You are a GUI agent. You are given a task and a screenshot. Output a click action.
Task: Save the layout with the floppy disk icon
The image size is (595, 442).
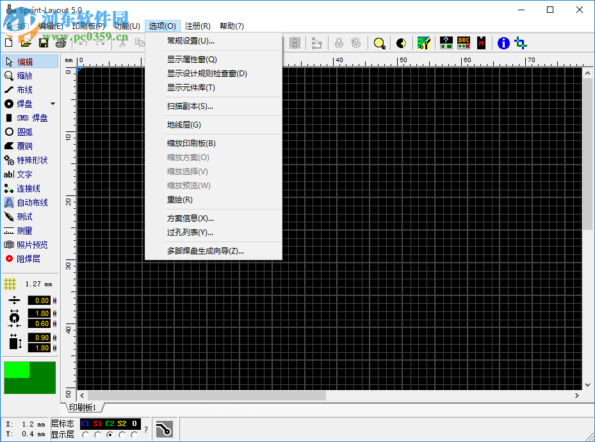click(x=44, y=44)
